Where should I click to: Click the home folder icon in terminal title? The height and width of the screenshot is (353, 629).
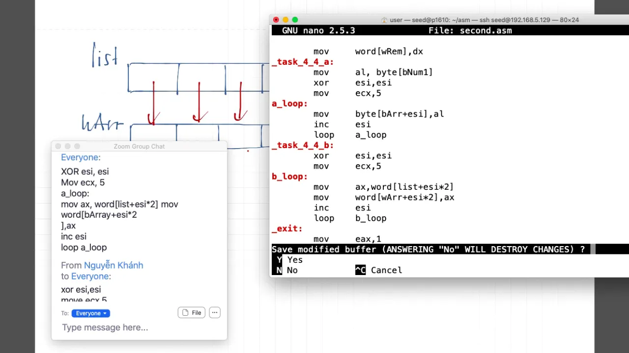pos(384,20)
